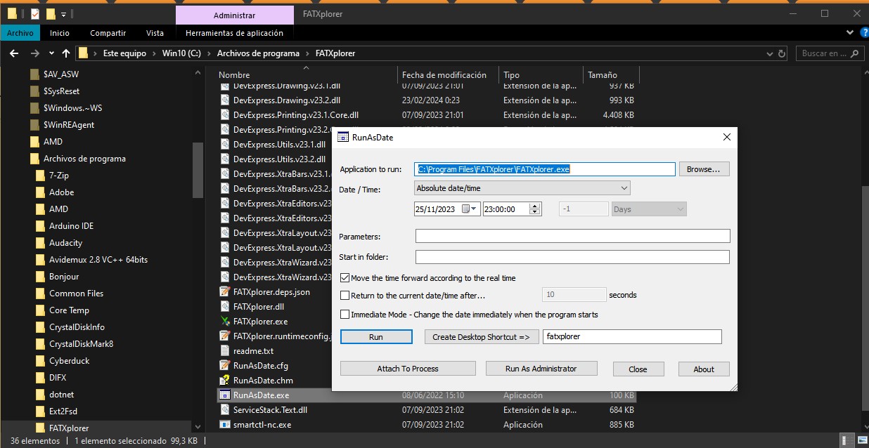Expand the Explorer ribbon chevron

[849, 33]
